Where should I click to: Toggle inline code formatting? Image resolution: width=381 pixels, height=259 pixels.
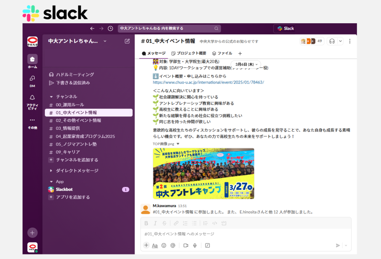pos(215,223)
